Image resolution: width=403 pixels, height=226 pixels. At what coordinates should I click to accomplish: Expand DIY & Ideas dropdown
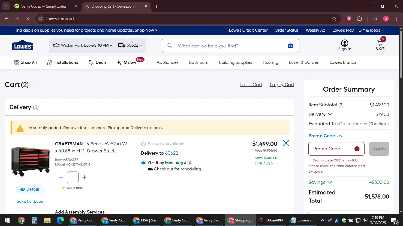[x=372, y=30]
